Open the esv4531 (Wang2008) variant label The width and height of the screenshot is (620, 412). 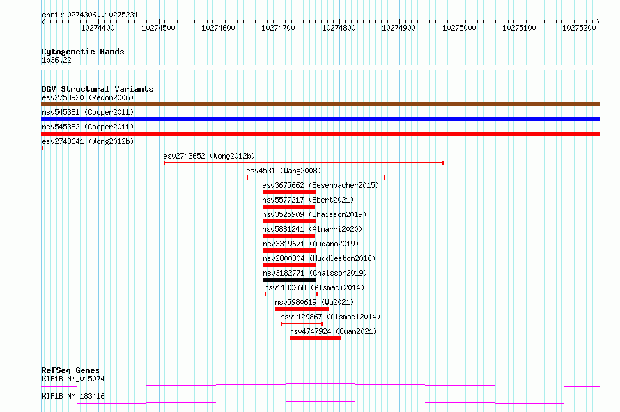click(x=284, y=171)
